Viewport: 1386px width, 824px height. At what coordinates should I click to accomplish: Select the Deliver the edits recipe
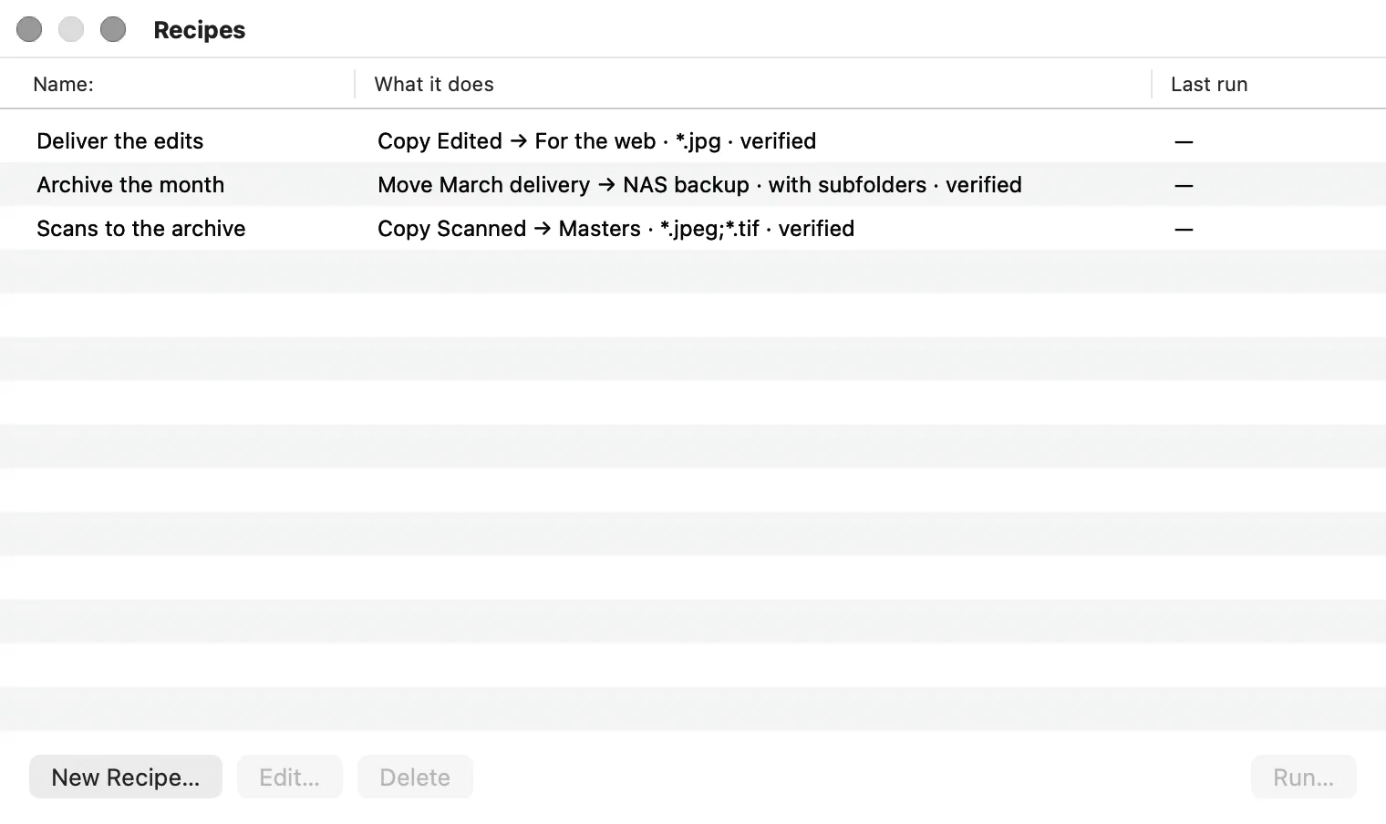tap(693, 140)
